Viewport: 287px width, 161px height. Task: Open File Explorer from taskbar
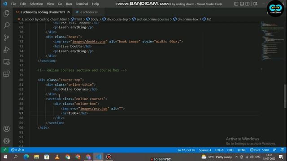pyautogui.click(x=36, y=157)
